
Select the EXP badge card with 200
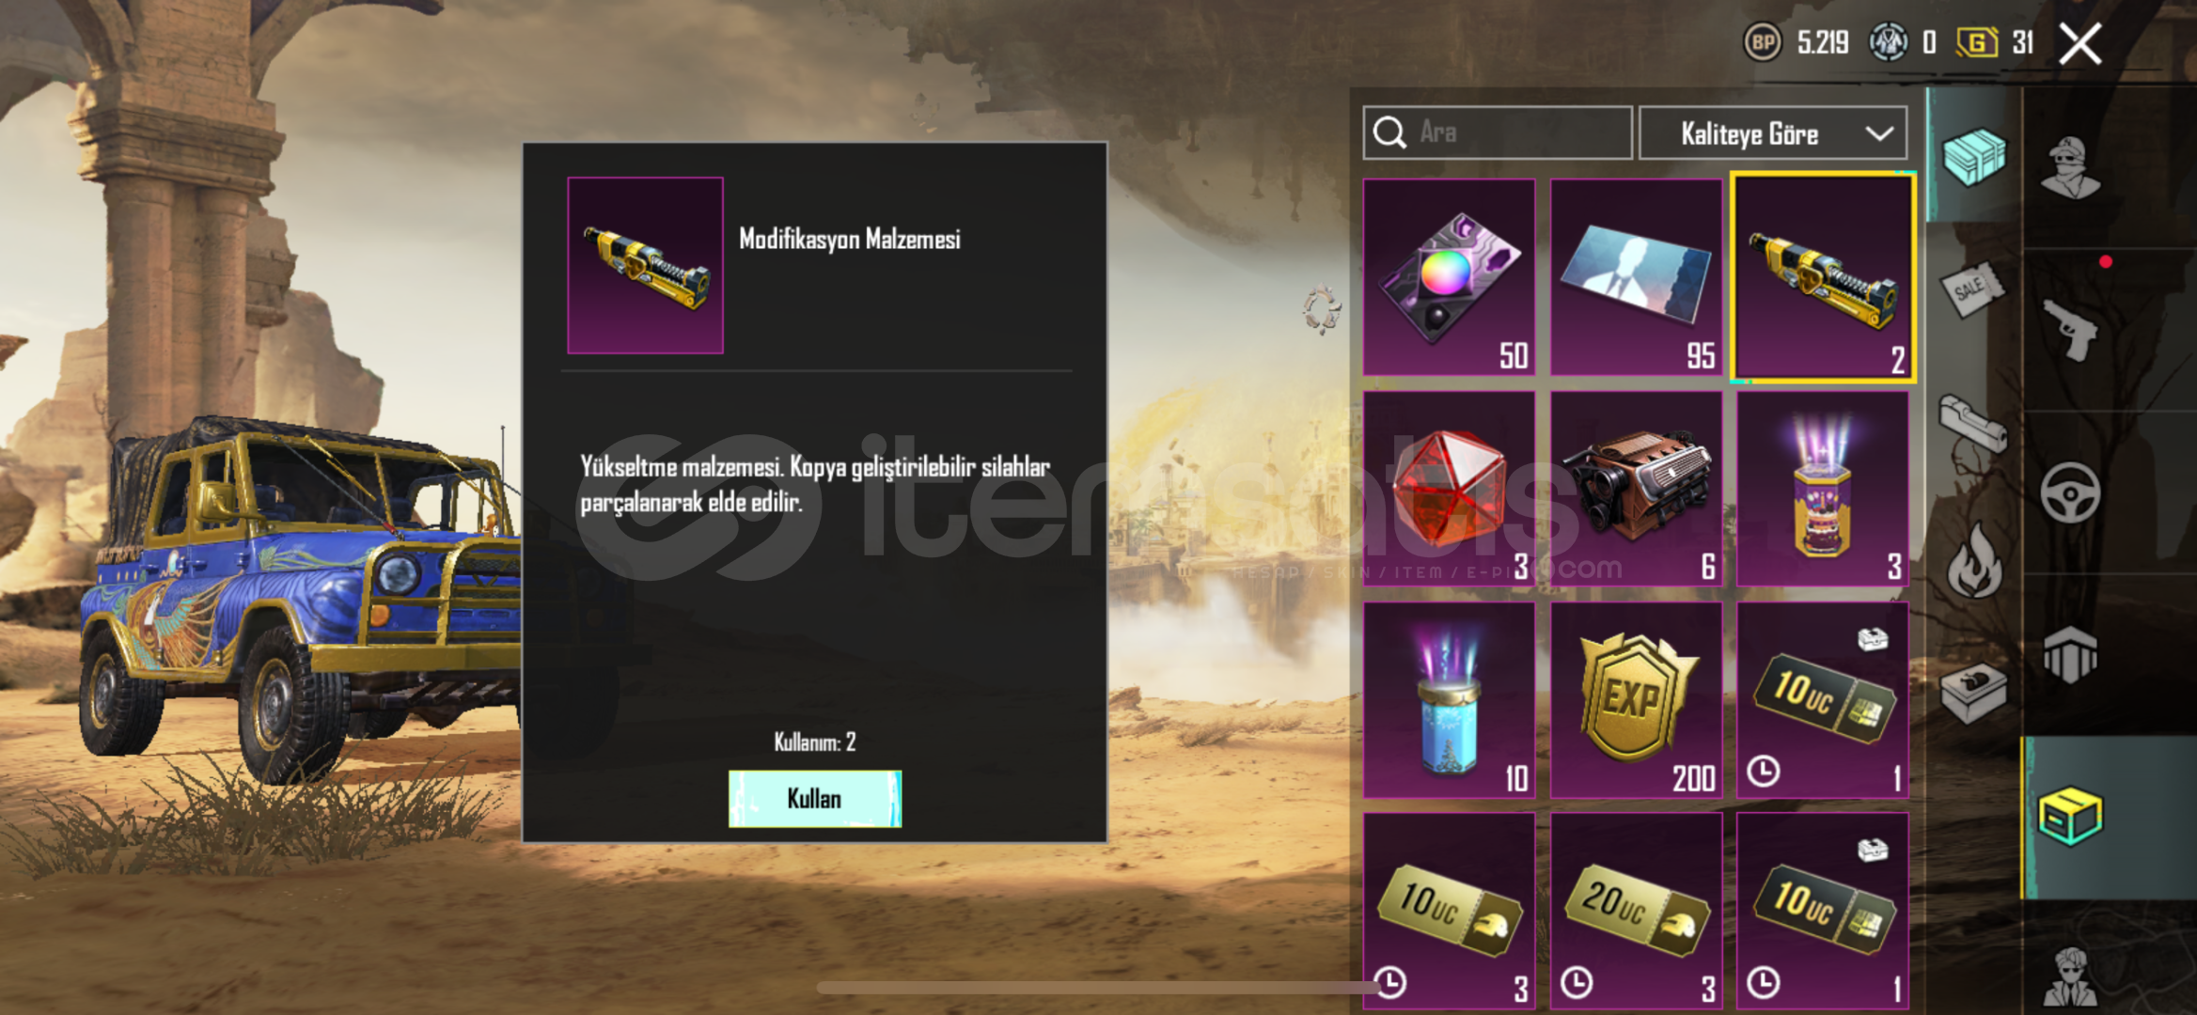pyautogui.click(x=1636, y=700)
